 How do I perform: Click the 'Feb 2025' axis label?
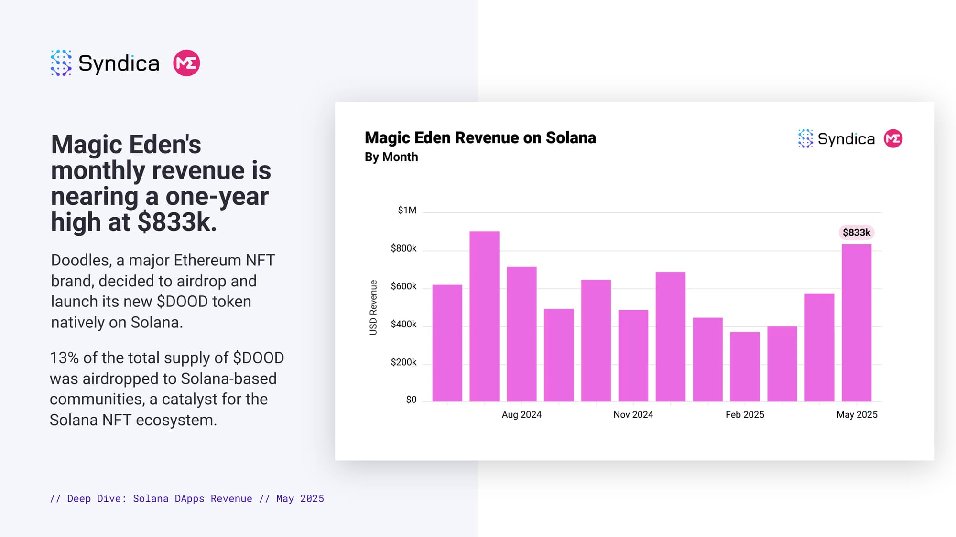coord(745,415)
